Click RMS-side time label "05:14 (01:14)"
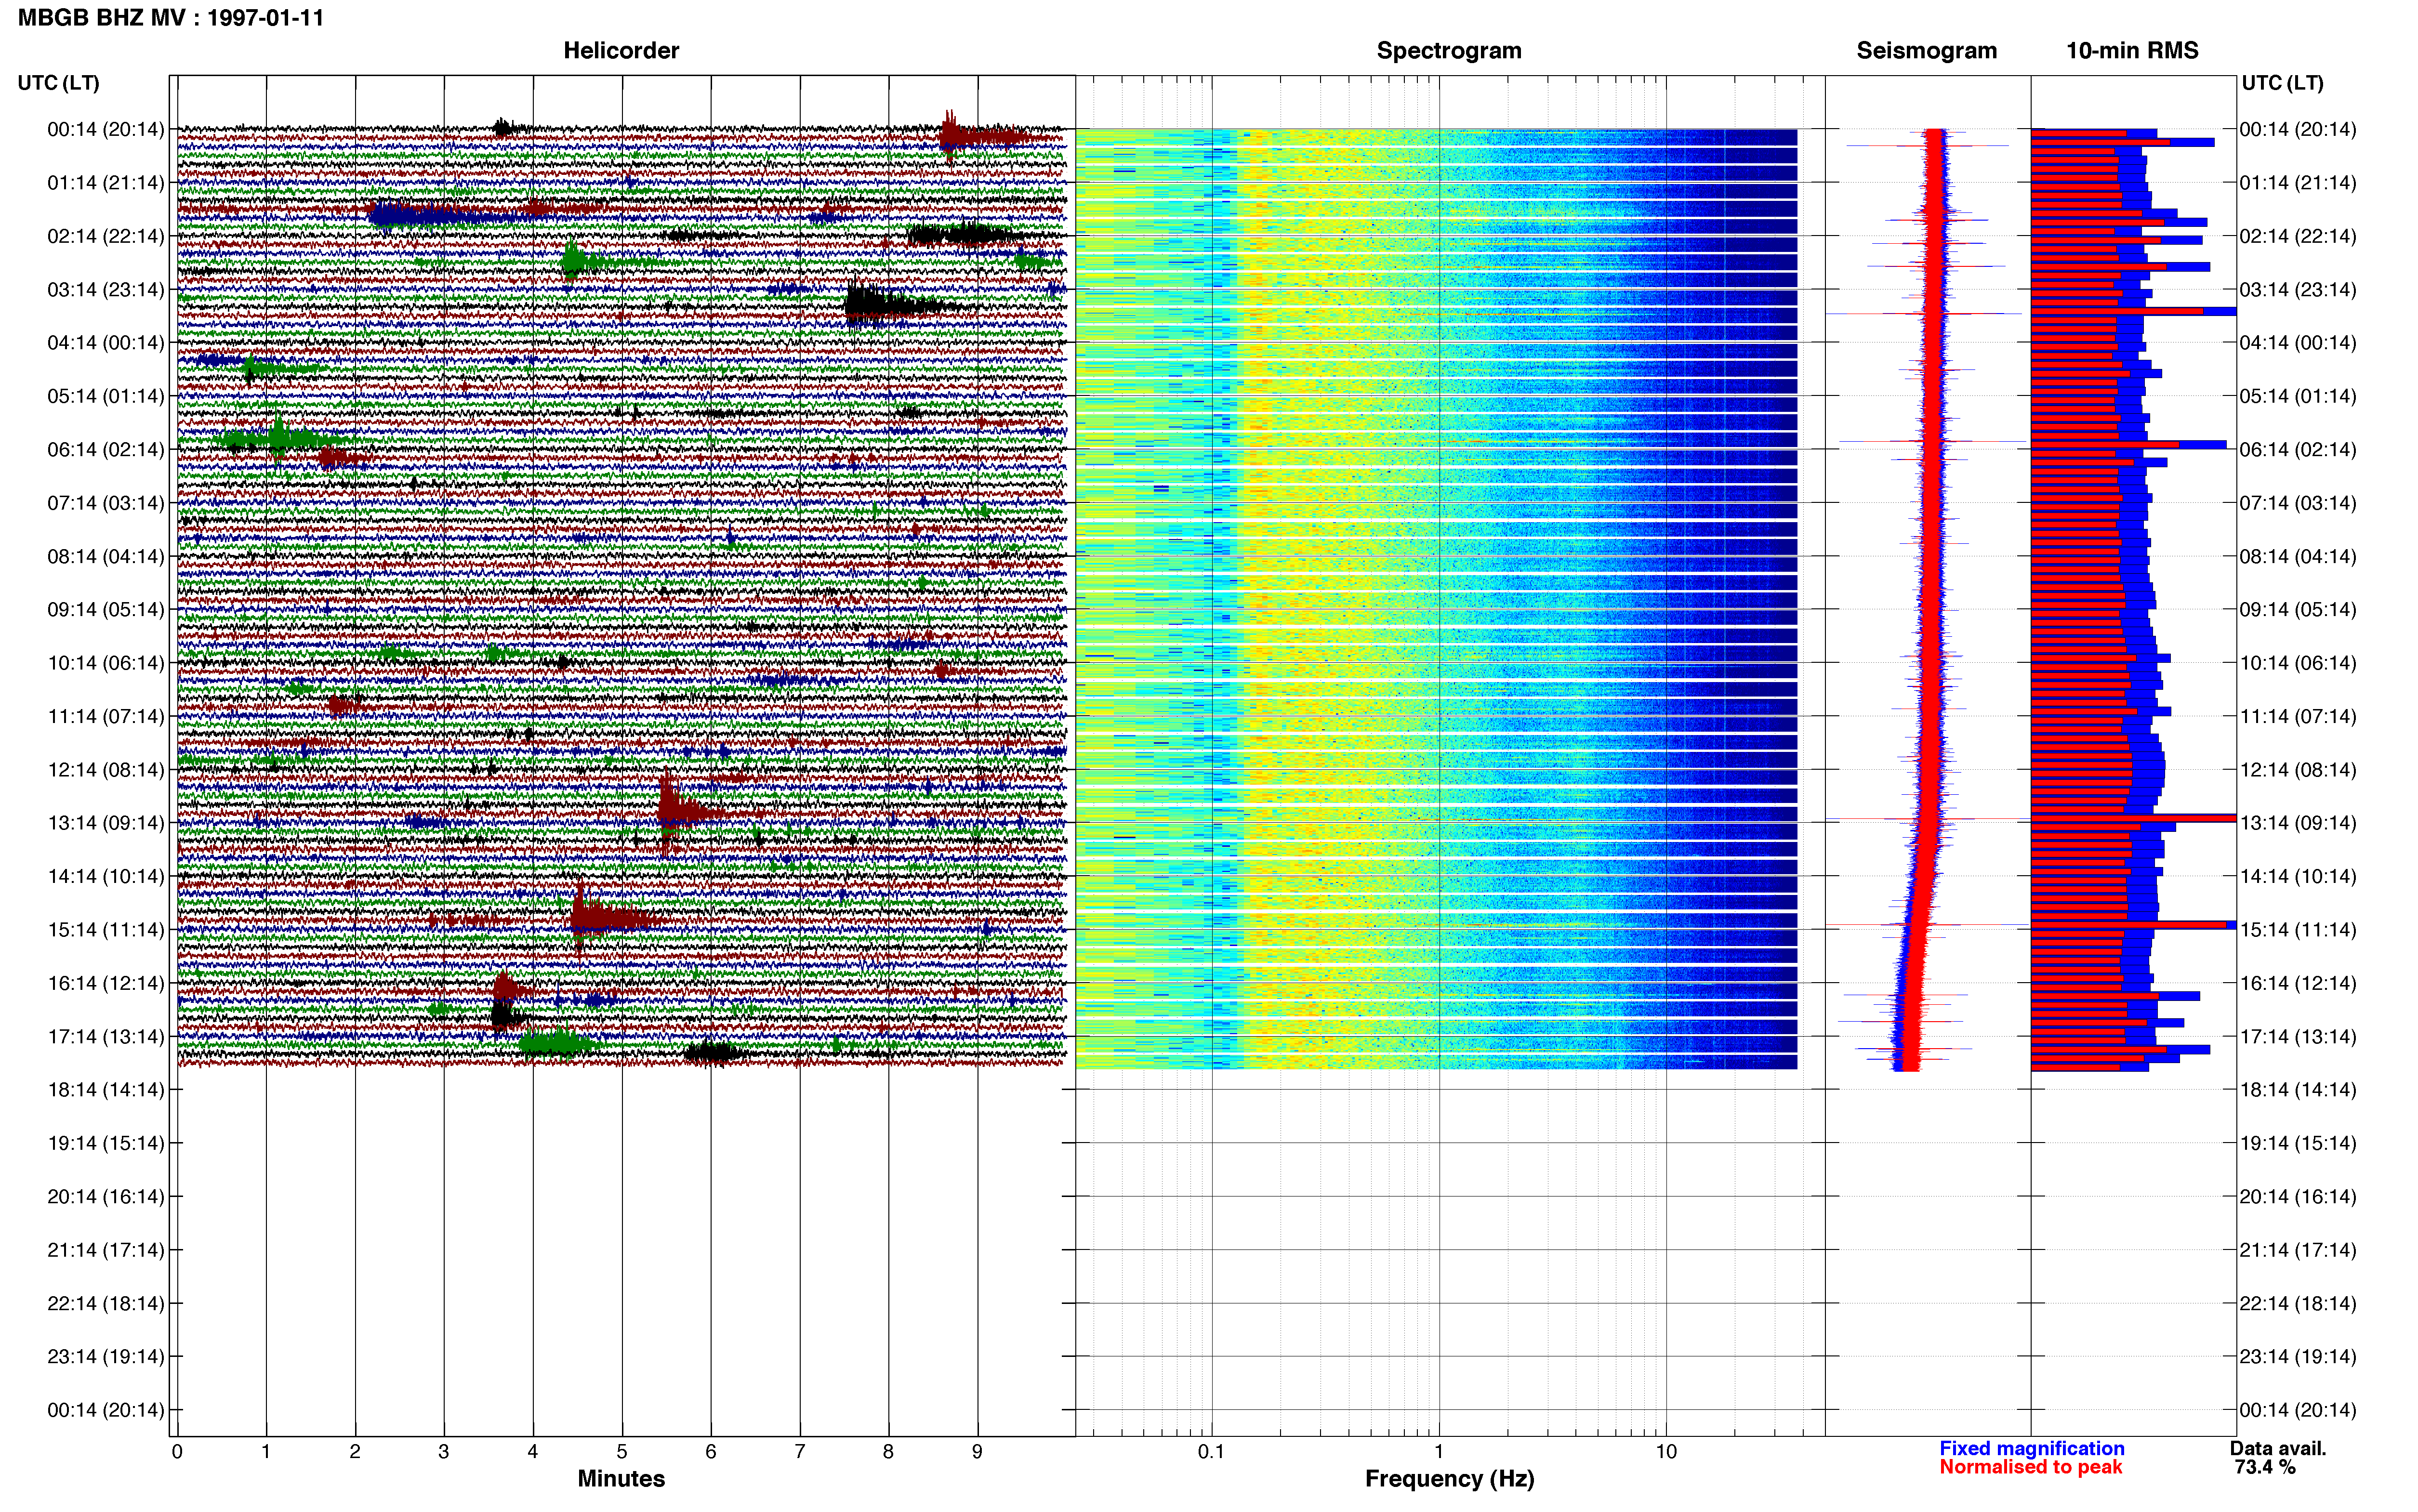 coord(2298,396)
